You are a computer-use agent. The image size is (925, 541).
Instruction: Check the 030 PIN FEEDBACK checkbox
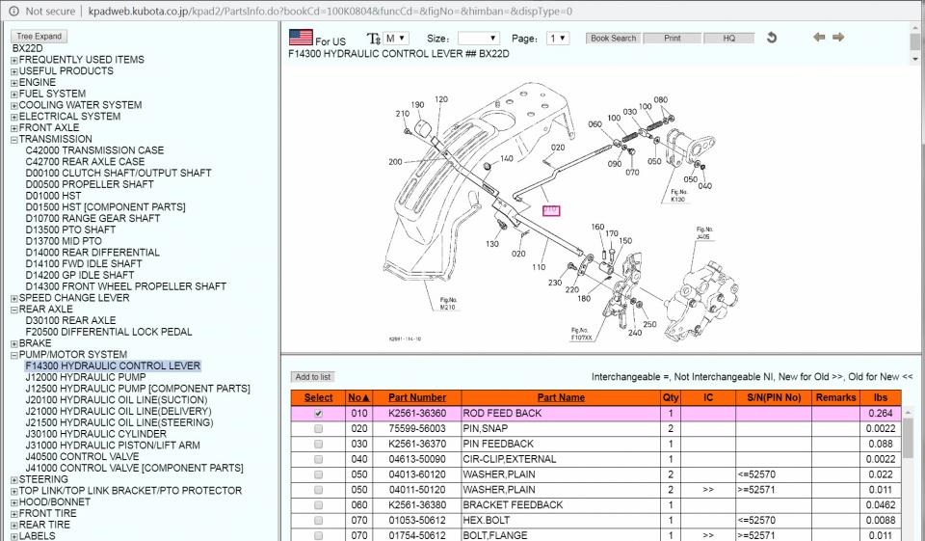(319, 445)
